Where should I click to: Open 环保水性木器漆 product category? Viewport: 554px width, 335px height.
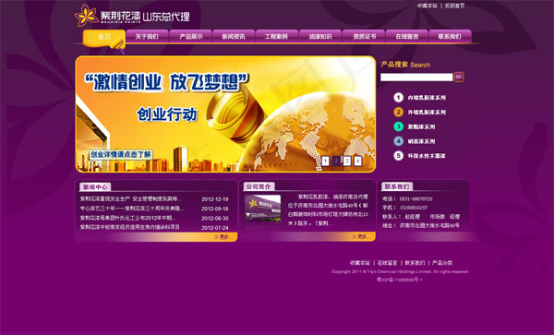pyautogui.click(x=427, y=156)
